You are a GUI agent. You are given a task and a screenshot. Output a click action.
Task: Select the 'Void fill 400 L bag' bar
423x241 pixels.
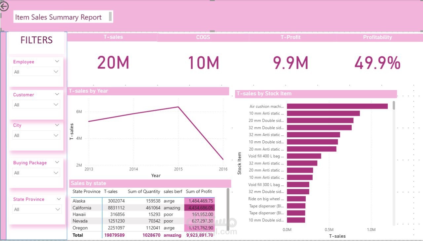304,156
